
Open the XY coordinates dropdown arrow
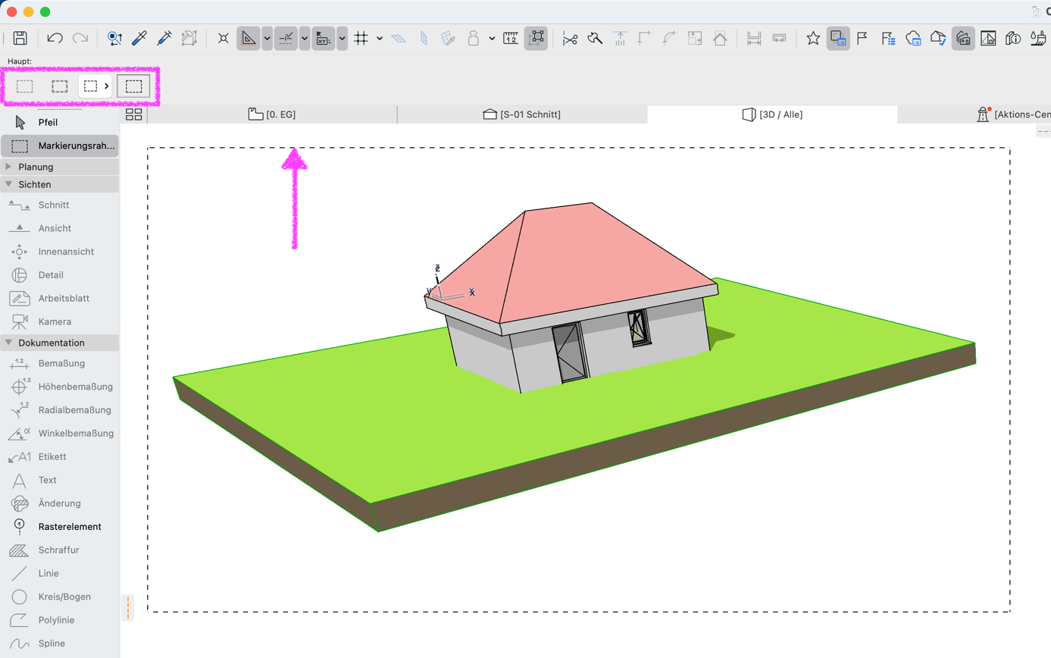tap(343, 38)
